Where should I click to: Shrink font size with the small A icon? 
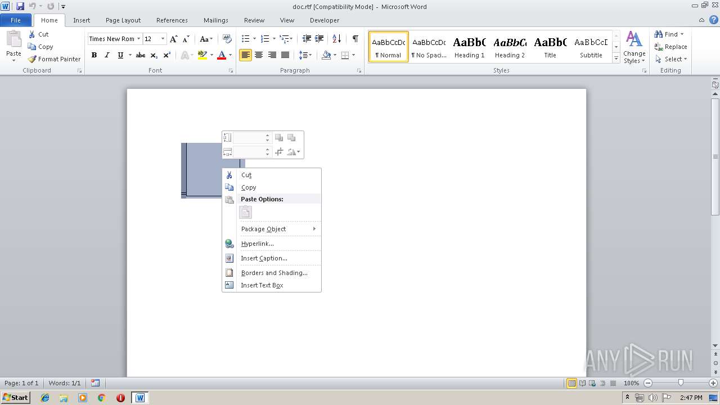pyautogui.click(x=186, y=39)
